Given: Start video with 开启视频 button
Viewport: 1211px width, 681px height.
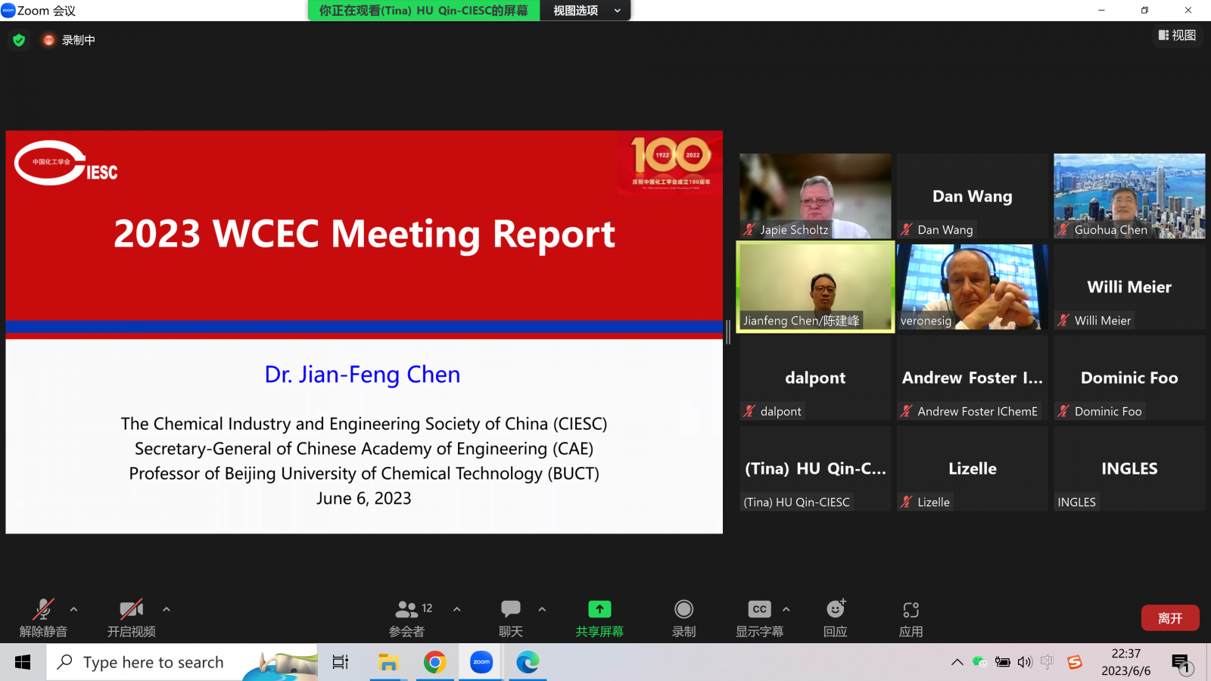Looking at the screenshot, I should pos(131,618).
